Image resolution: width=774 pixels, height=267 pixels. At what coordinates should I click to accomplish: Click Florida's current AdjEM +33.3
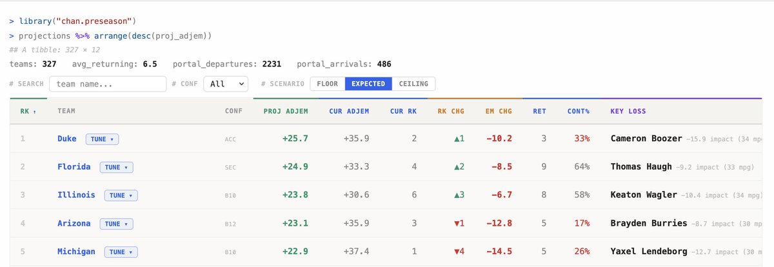coord(357,167)
